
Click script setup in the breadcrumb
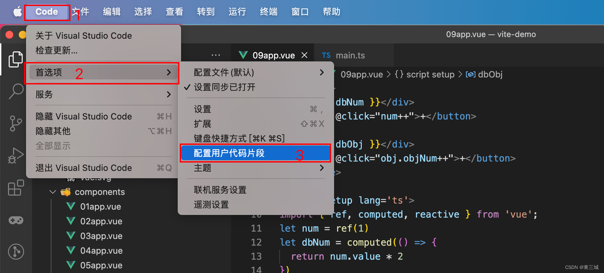tap(430, 74)
